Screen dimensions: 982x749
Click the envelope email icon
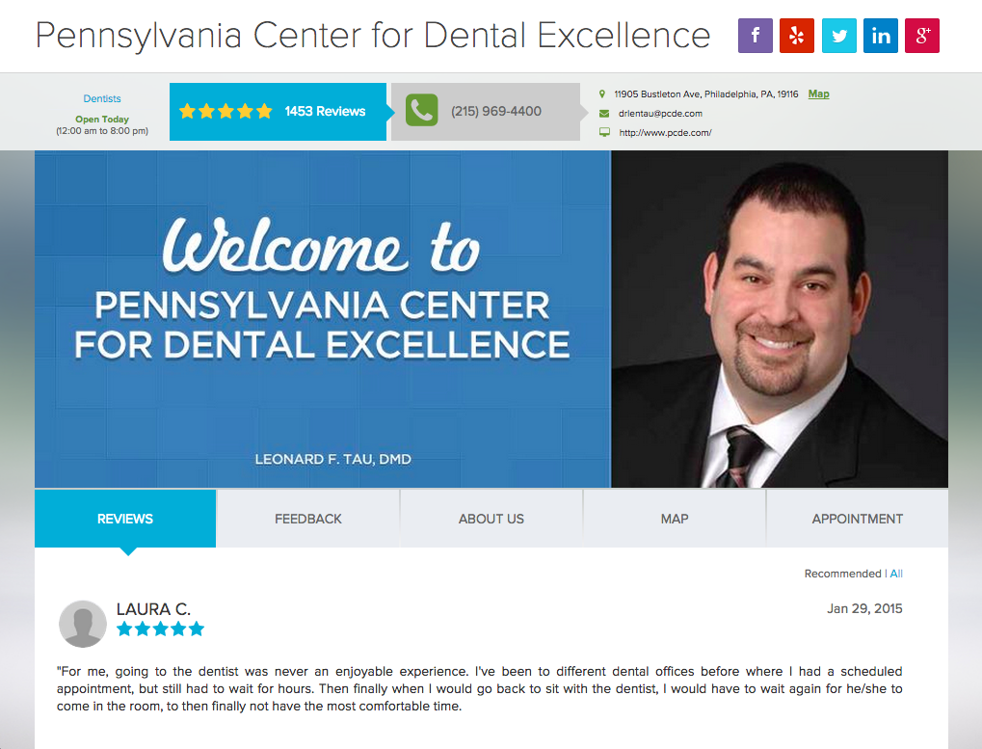604,114
